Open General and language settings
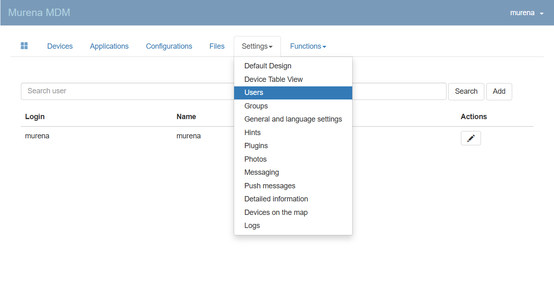Screen dimensions: 554x307 pos(293,119)
